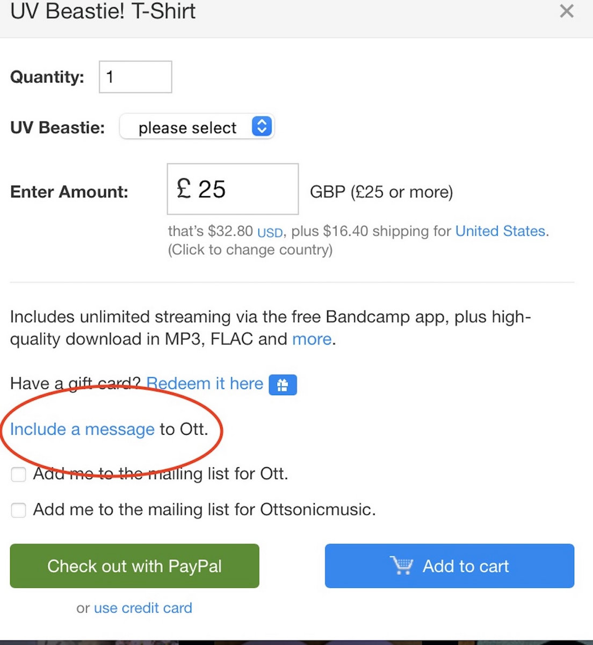Open the 'more' download formats link
This screenshot has width=593, height=645.
[312, 339]
